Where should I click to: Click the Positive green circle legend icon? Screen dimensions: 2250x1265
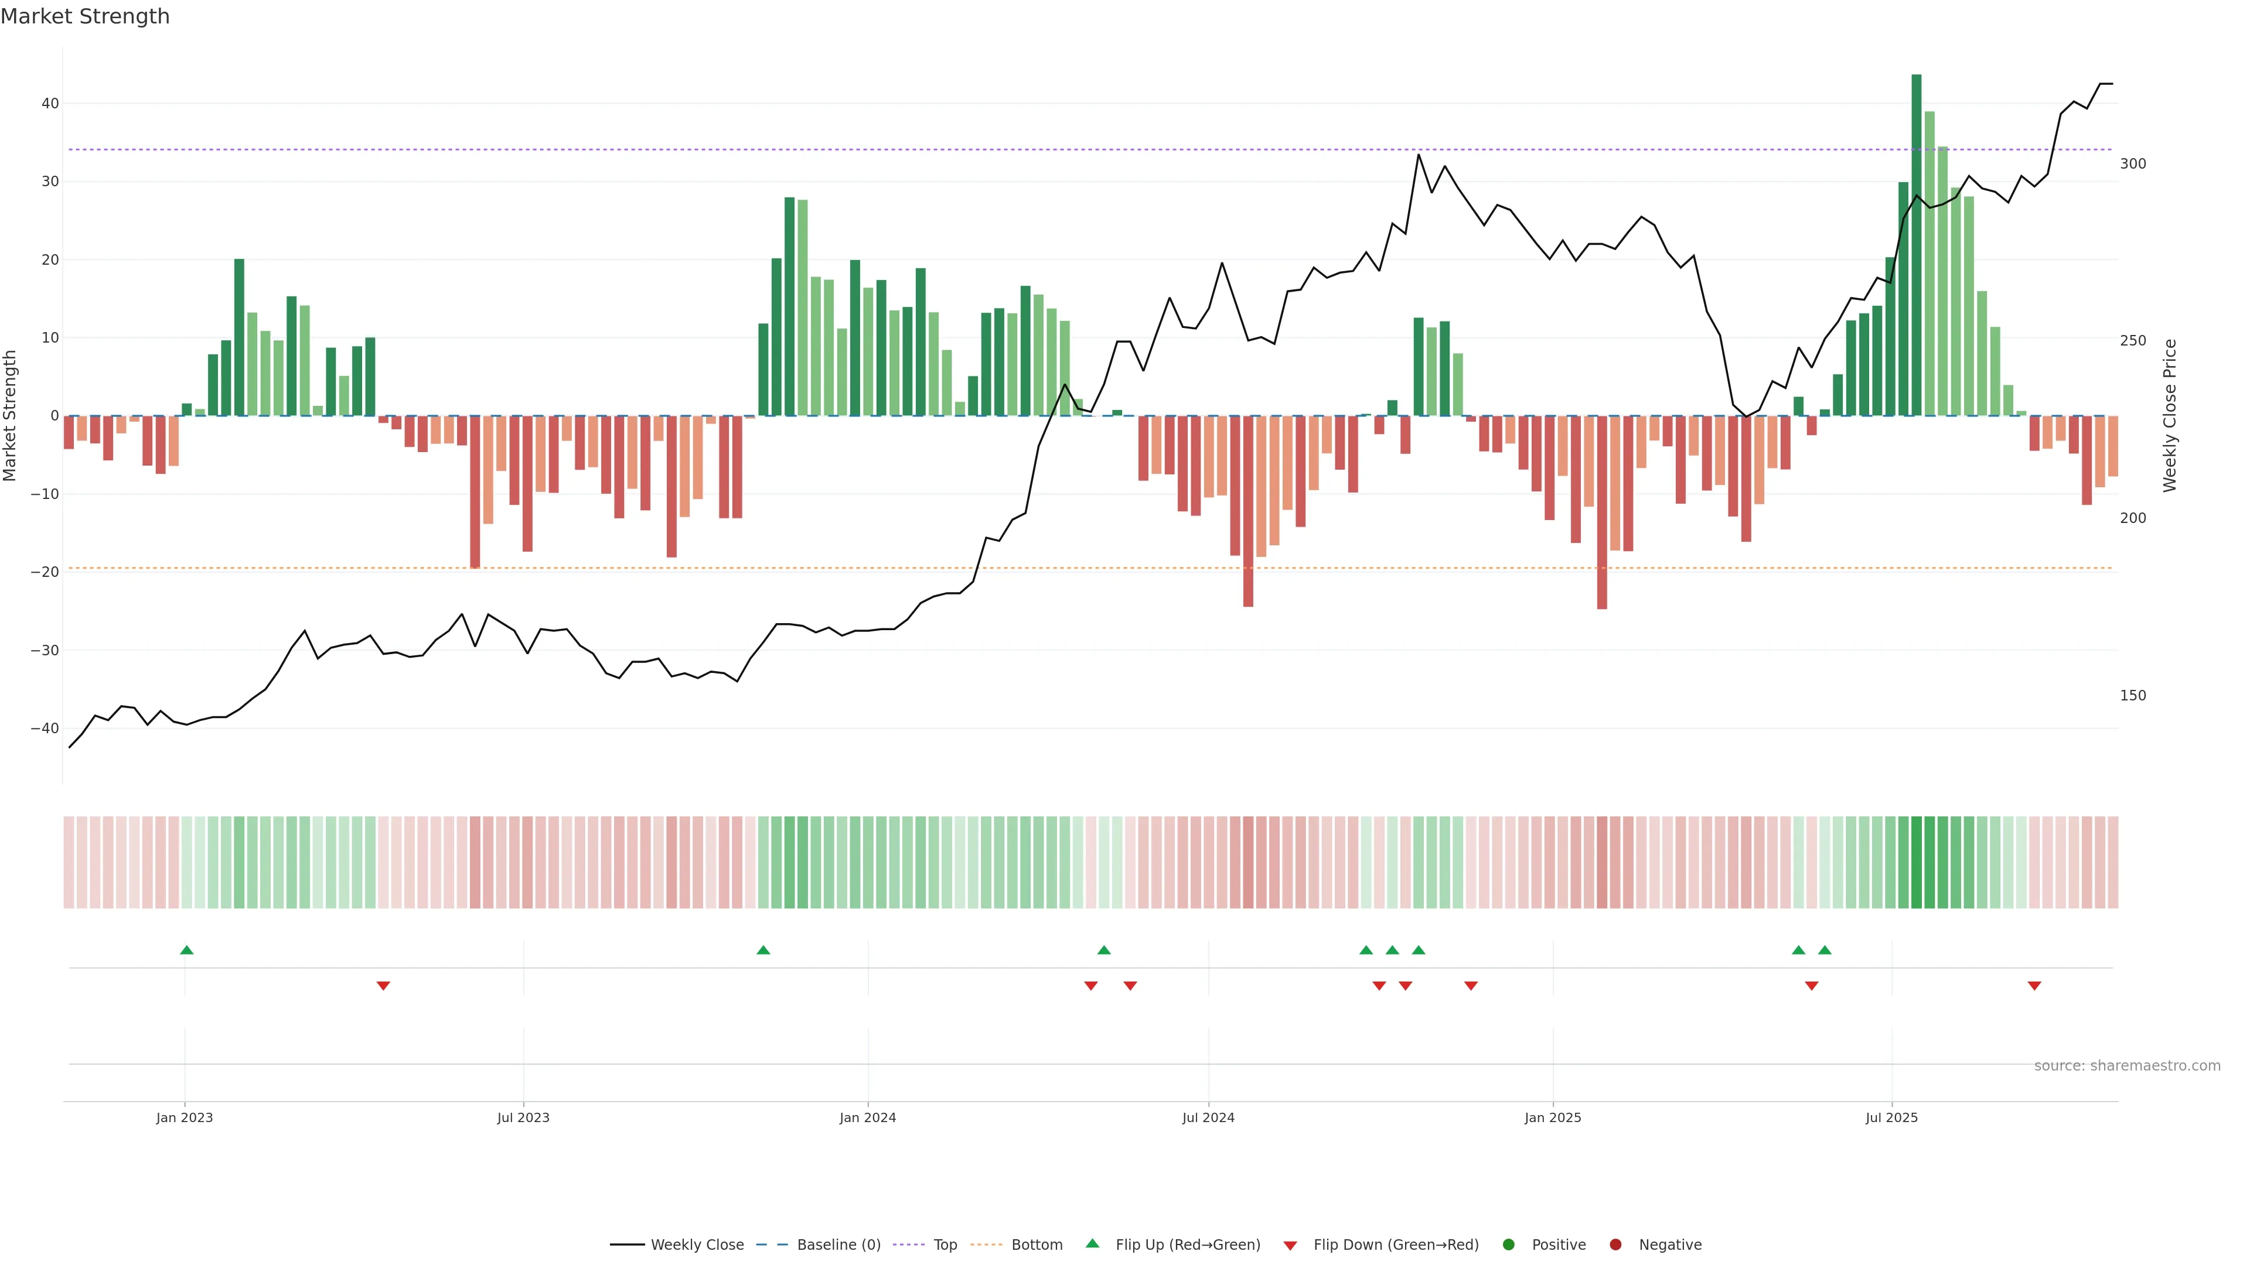[x=1508, y=1245]
